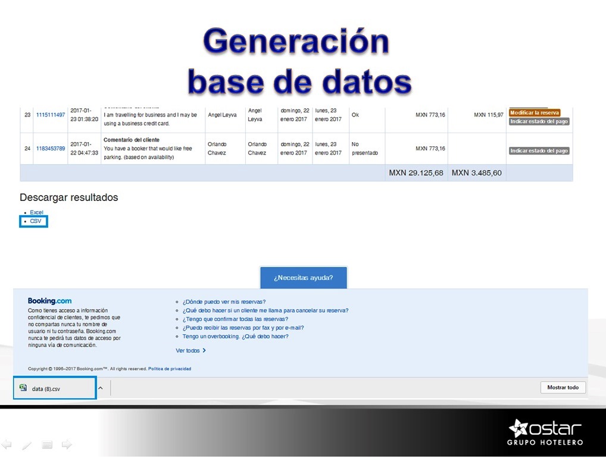Download results as Excel
Screen dimensions: 606x459
coord(36,212)
